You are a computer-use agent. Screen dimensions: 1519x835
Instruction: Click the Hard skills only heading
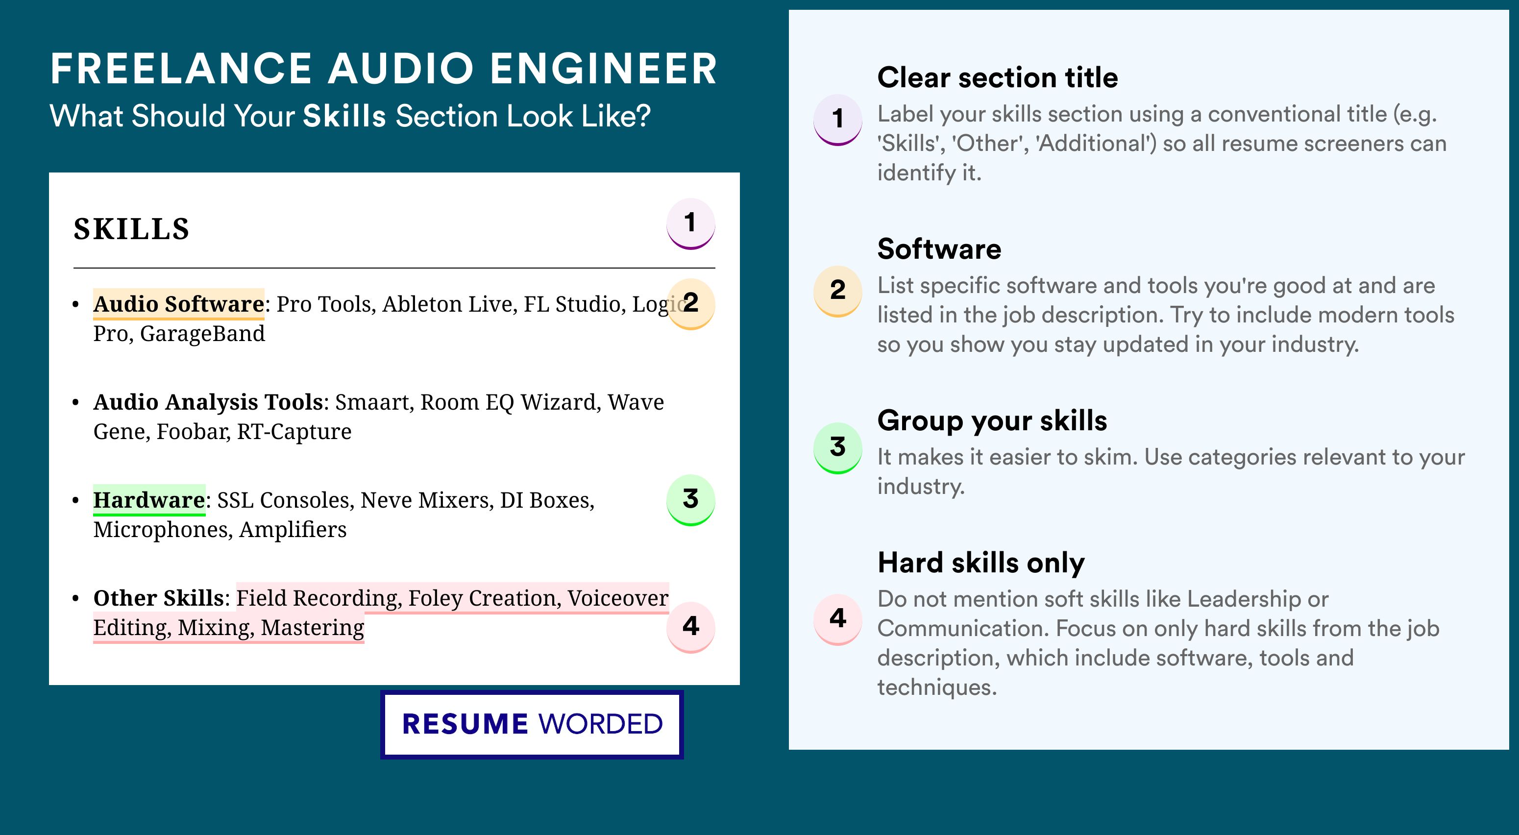pyautogui.click(x=980, y=563)
